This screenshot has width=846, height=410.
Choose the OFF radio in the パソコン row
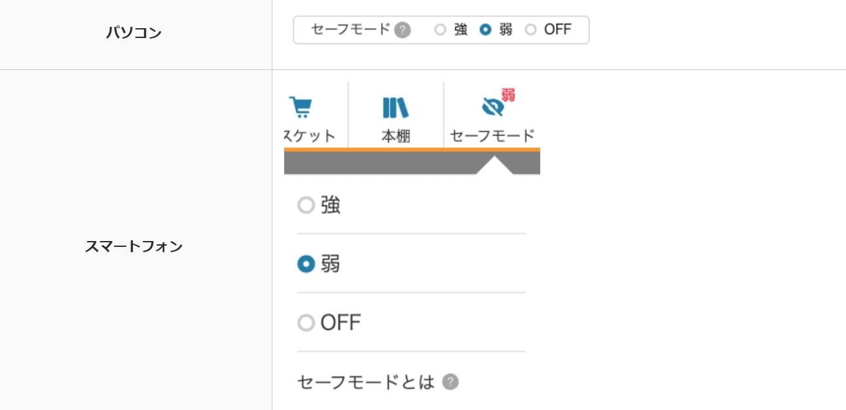[530, 29]
